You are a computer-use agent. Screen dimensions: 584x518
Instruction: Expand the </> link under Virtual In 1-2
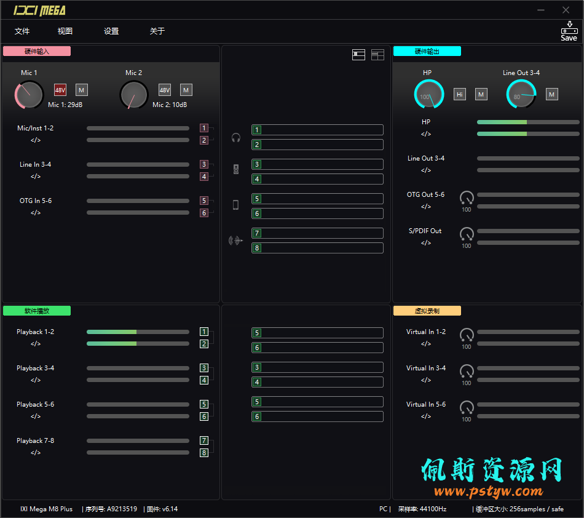426,344
